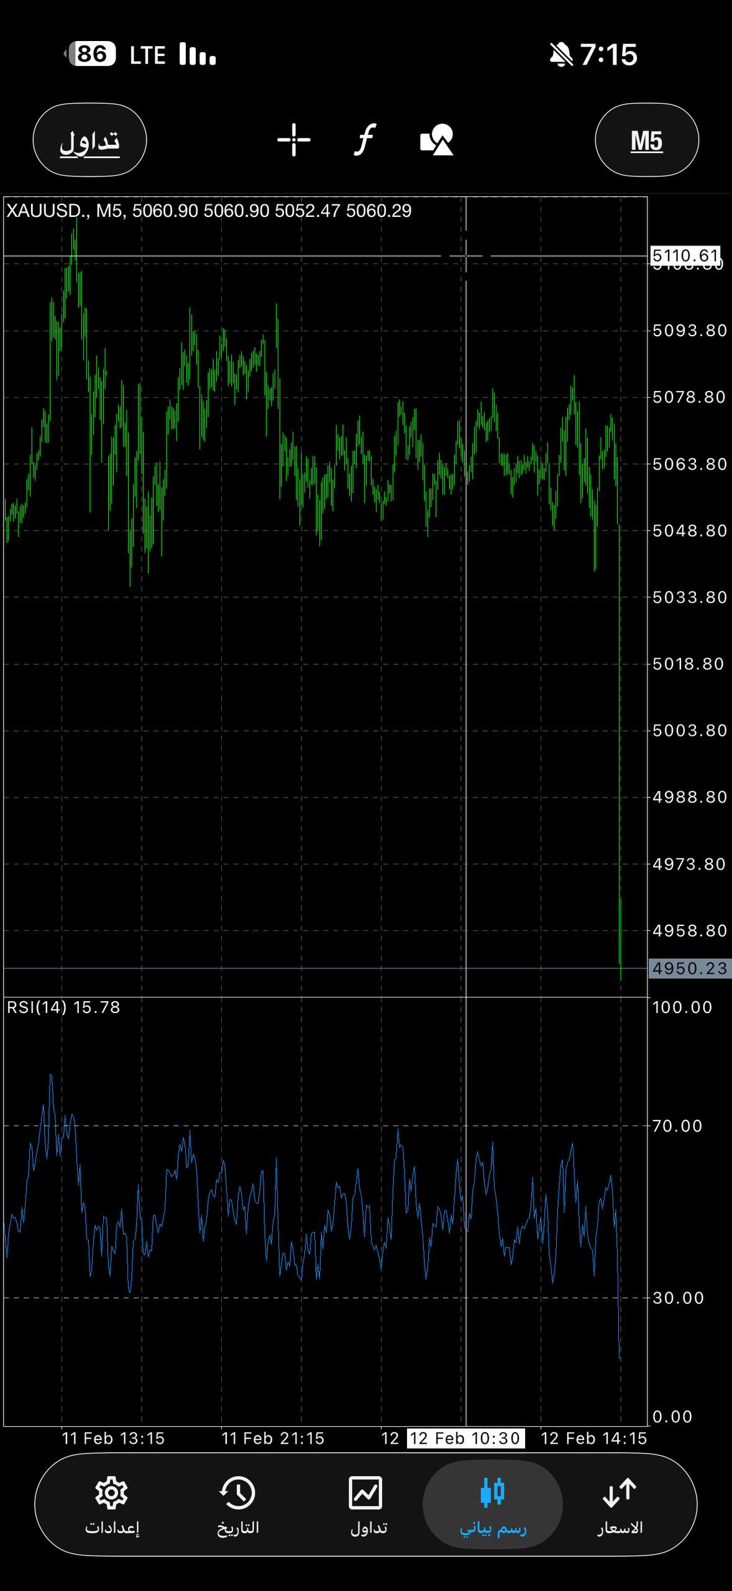Tap the XAUUSD M5 chart title
This screenshot has width=732, height=1591.
(x=209, y=211)
